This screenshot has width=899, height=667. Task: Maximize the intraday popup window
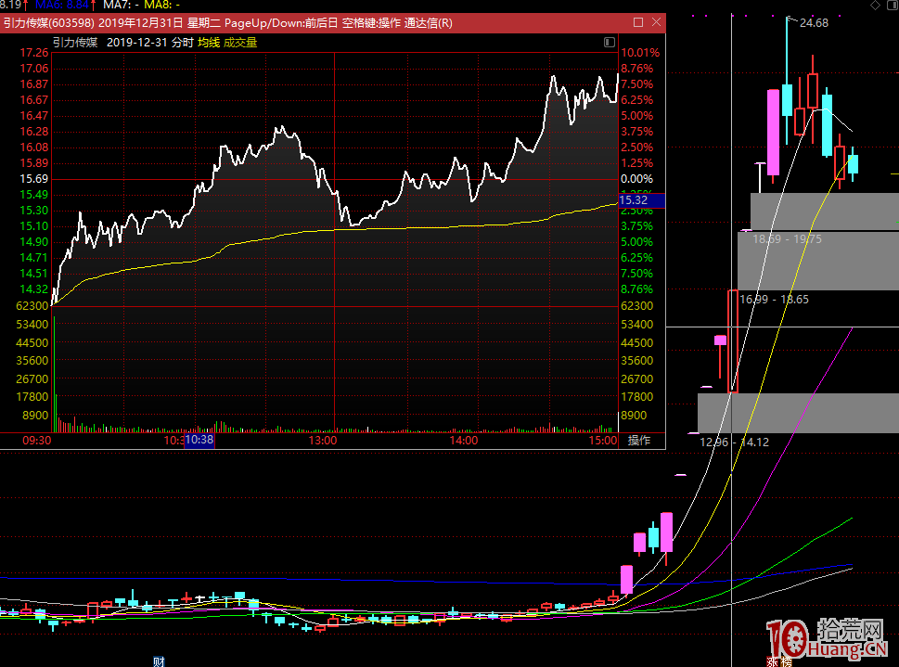coord(637,22)
